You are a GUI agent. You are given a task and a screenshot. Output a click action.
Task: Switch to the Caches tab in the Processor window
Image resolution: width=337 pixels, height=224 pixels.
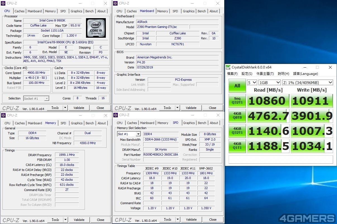pyautogui.click(x=20, y=11)
